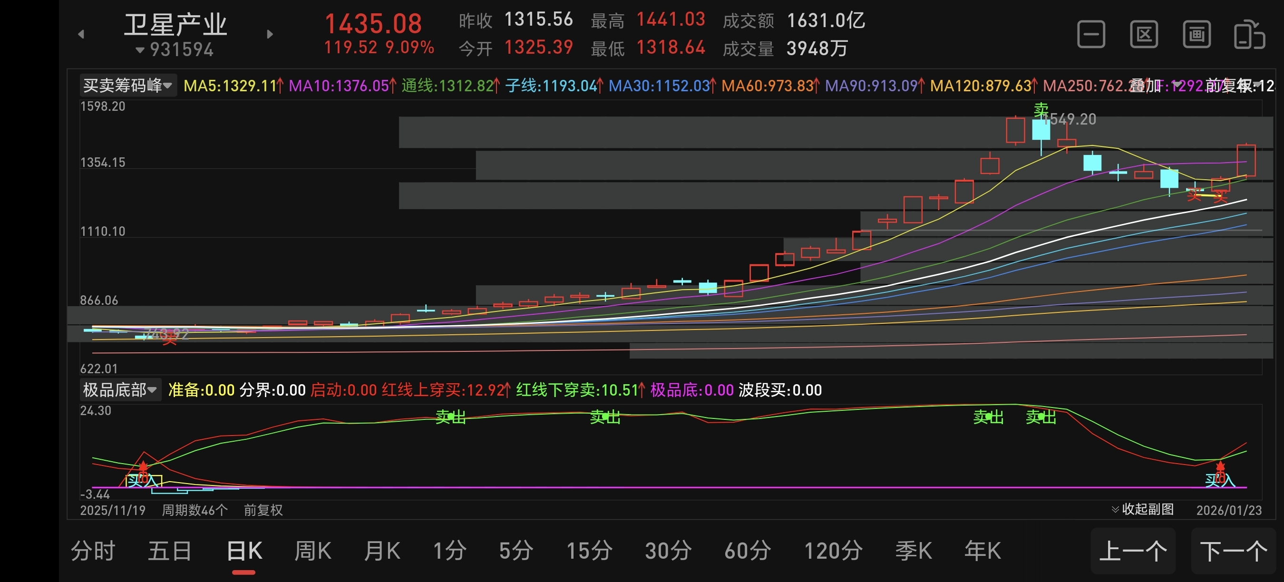Click left arrow beside 卫星产业 name

[81, 34]
